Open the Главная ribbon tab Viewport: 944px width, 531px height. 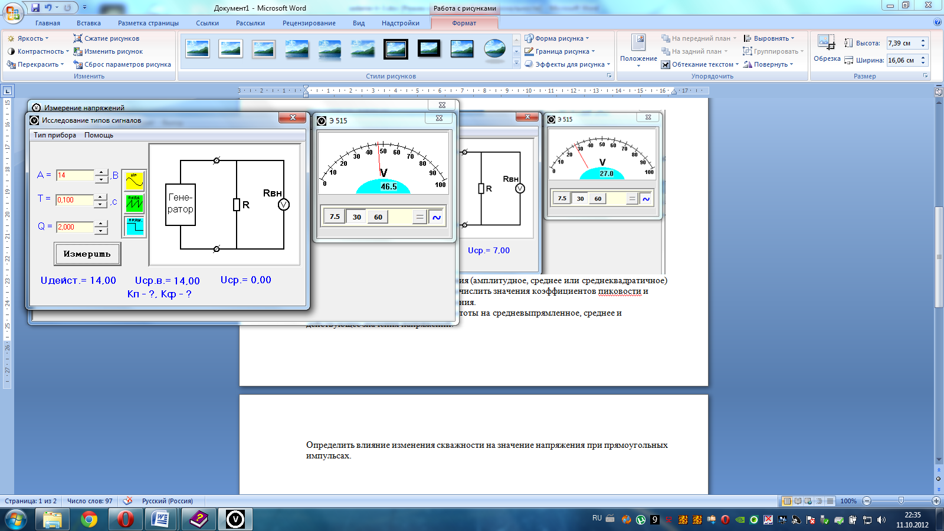tap(48, 23)
